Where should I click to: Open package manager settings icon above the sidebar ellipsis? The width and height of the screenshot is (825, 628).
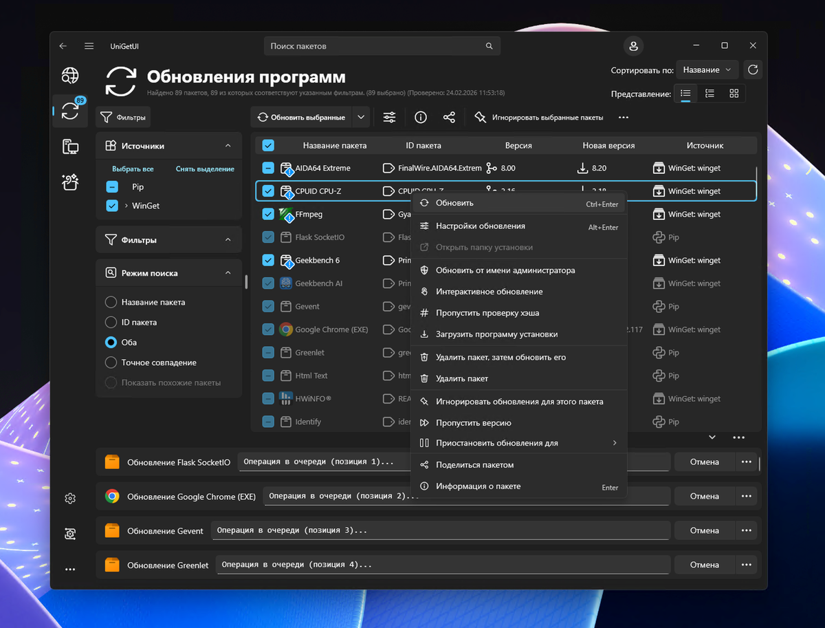pyautogui.click(x=70, y=534)
